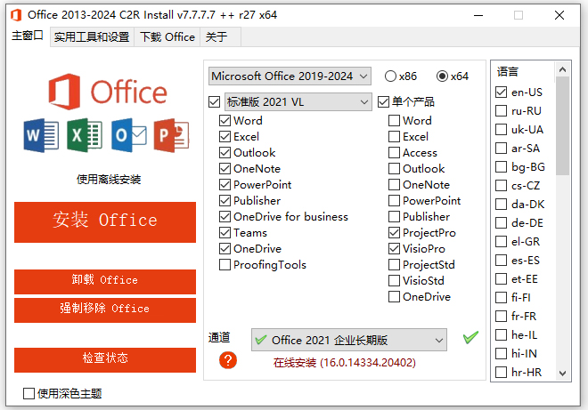Check the uk-UA language

tap(502, 130)
